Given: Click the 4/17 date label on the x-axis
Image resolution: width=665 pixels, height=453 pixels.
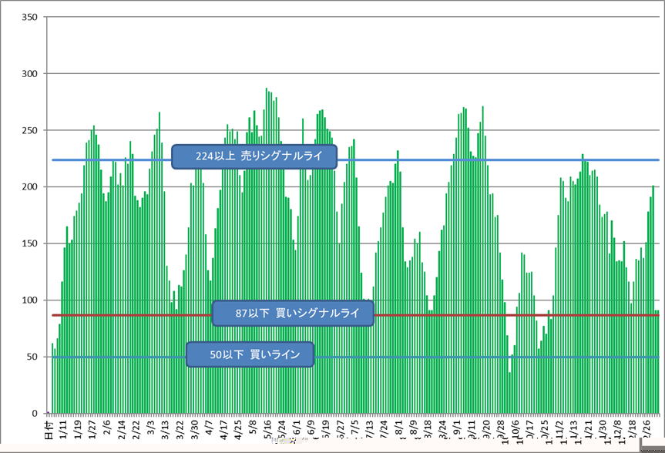Looking at the screenshot, I should 223,428.
